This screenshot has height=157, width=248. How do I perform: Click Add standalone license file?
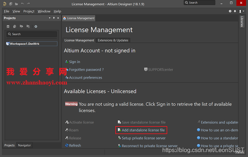pos(143,130)
